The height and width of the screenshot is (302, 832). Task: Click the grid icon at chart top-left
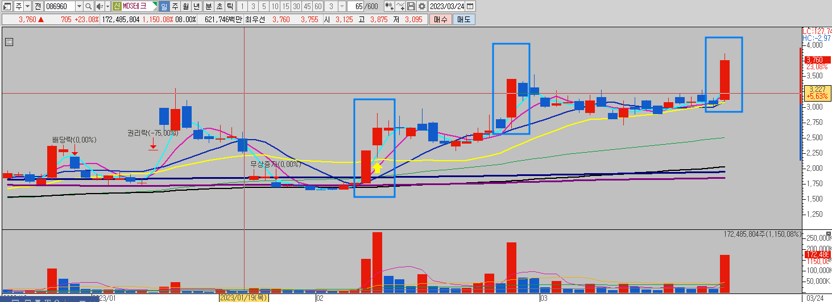pos(9,41)
